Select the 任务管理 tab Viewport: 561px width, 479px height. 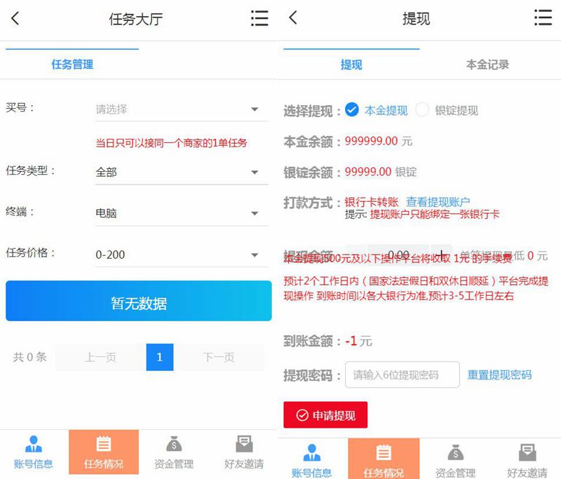(x=70, y=64)
